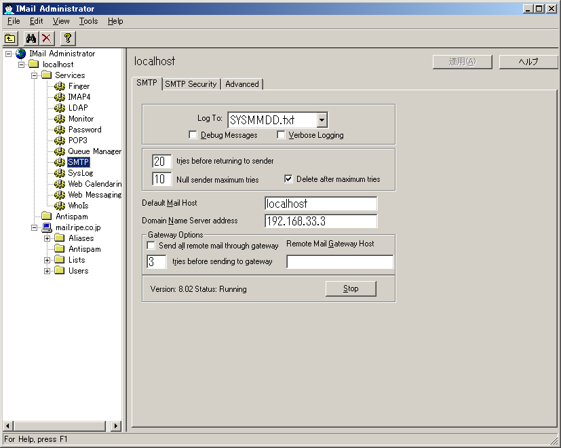
Task: Expand the Lists tree node
Action: pyautogui.click(x=47, y=261)
